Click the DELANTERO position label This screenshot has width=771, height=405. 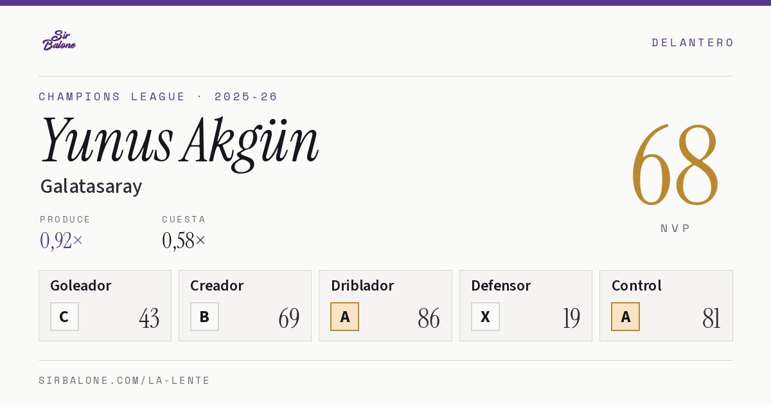[x=693, y=42]
